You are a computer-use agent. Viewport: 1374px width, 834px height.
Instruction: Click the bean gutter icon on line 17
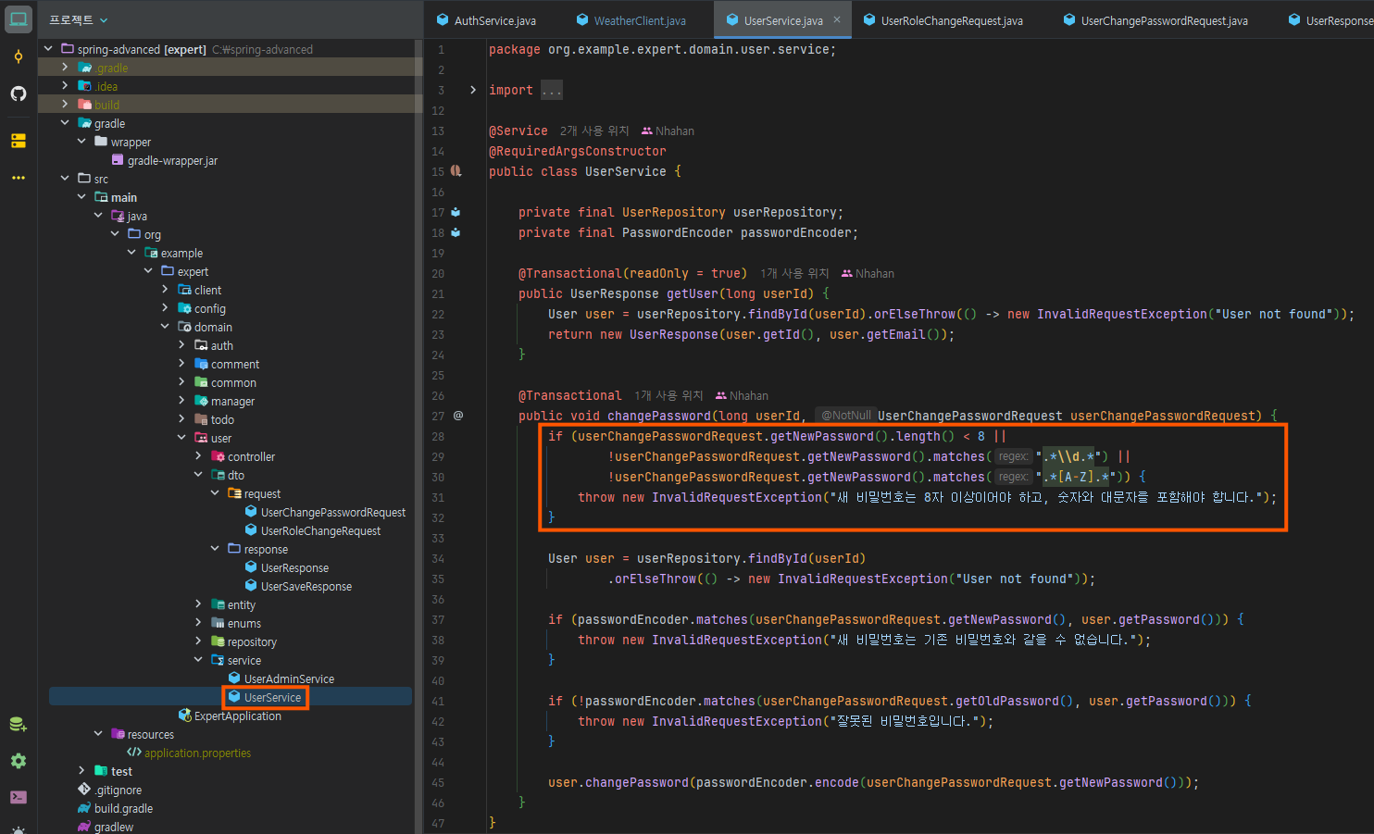point(456,212)
